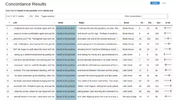Click the Node cell in row 3
178x100 pixels.
pyautogui.click(x=66, y=39)
